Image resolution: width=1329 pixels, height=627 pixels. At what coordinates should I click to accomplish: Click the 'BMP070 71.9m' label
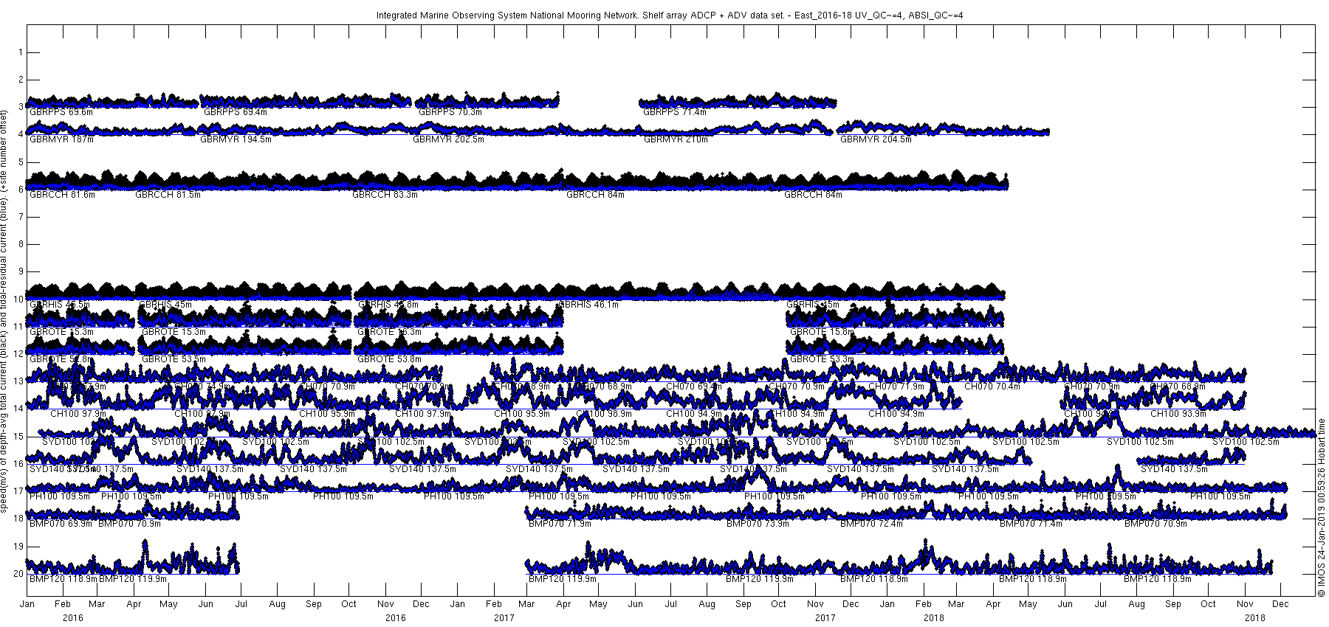tap(560, 524)
